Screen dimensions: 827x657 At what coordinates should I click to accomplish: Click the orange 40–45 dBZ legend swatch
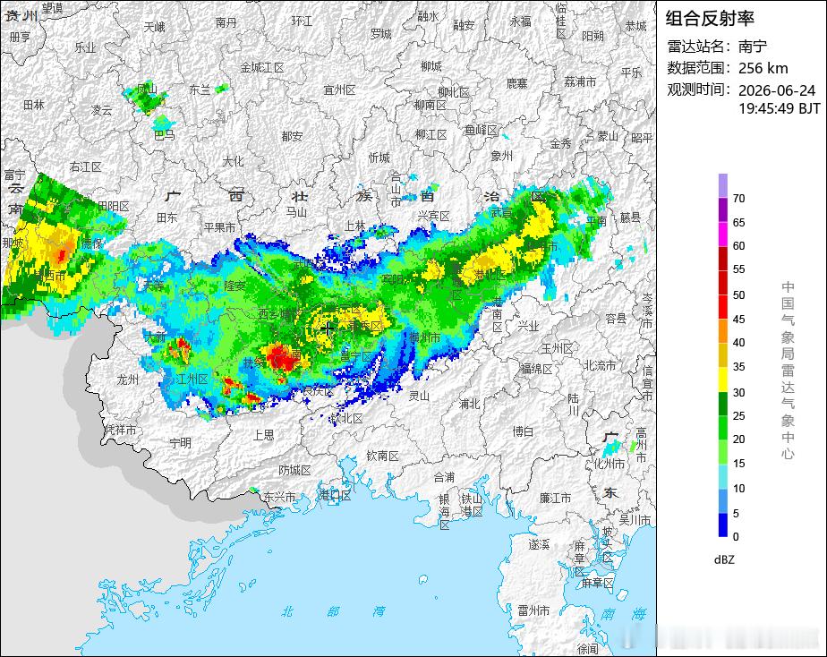722,331
